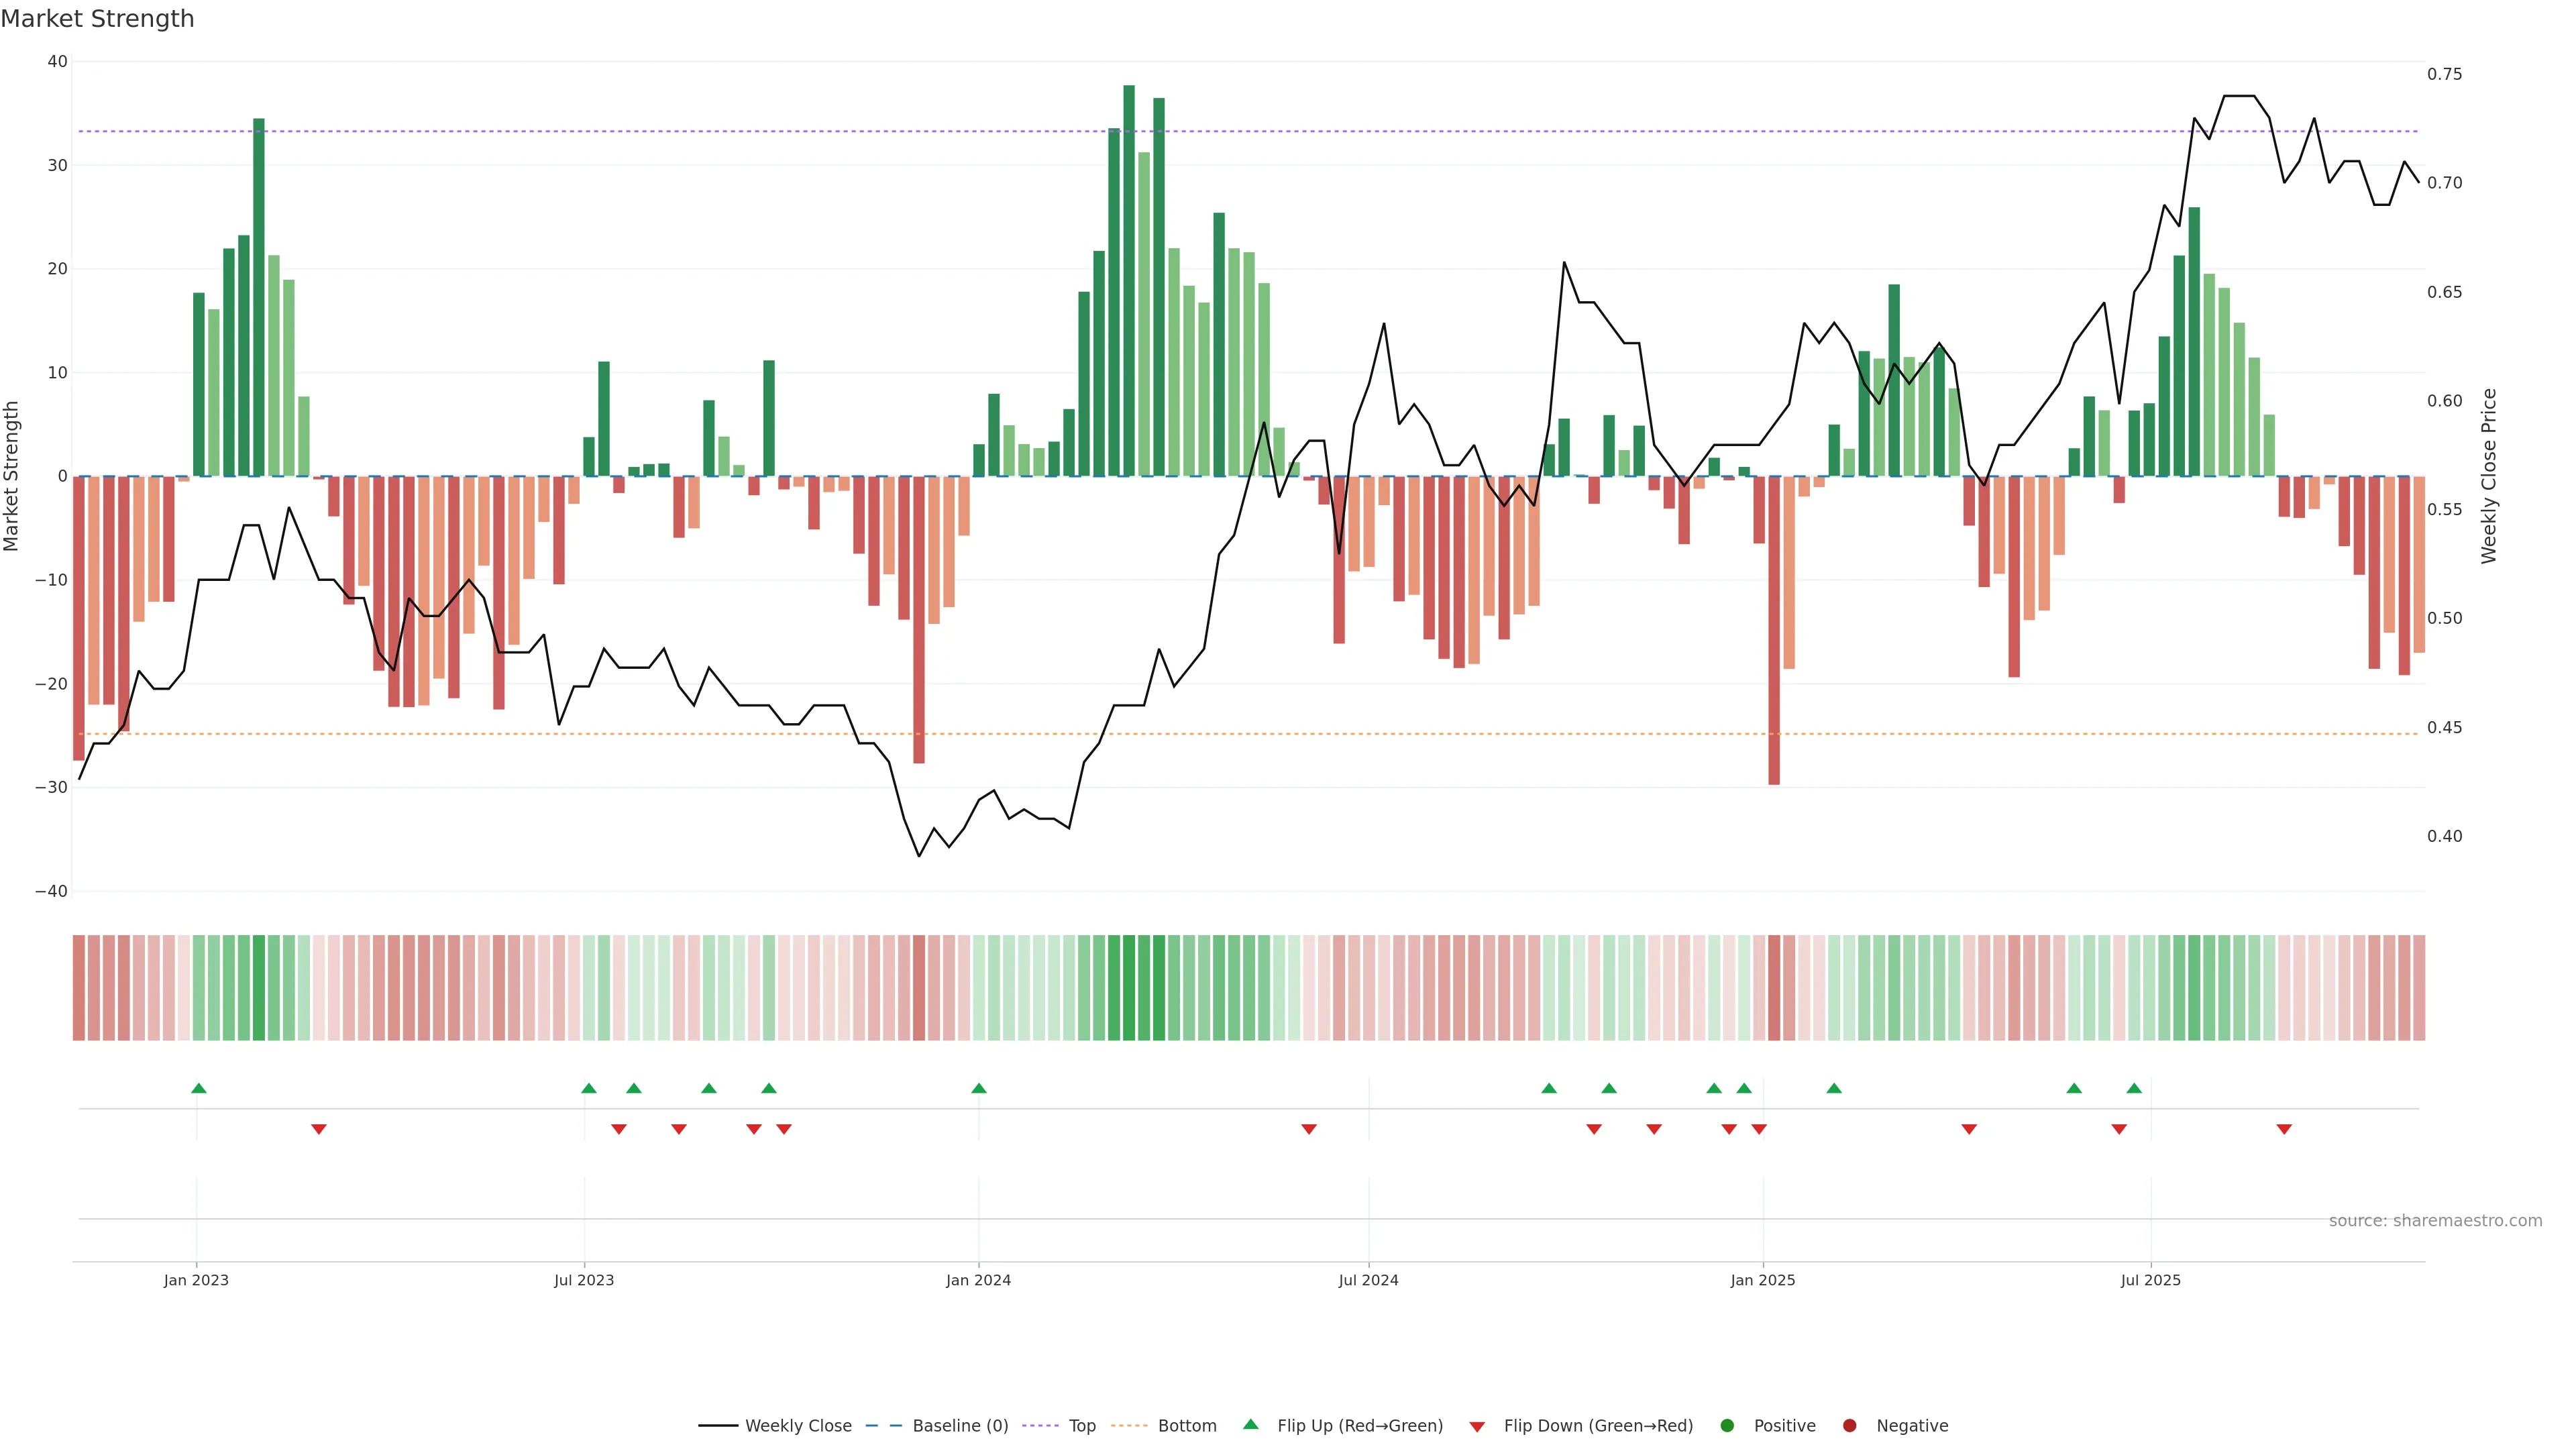Image resolution: width=2576 pixels, height=1449 pixels.
Task: Click the first flip-up triangle near Jan 2023
Action: pos(199,1088)
